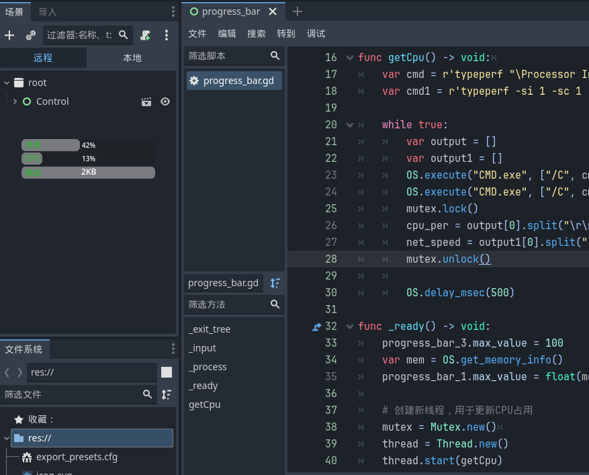The image size is (589, 475).
Task: Click the instantiate child scene link icon
Action: coord(31,35)
